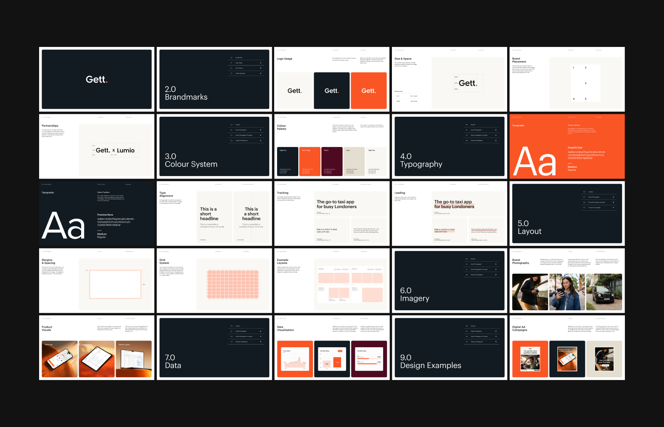Select the Night Sky dark colour swatch

(287, 161)
